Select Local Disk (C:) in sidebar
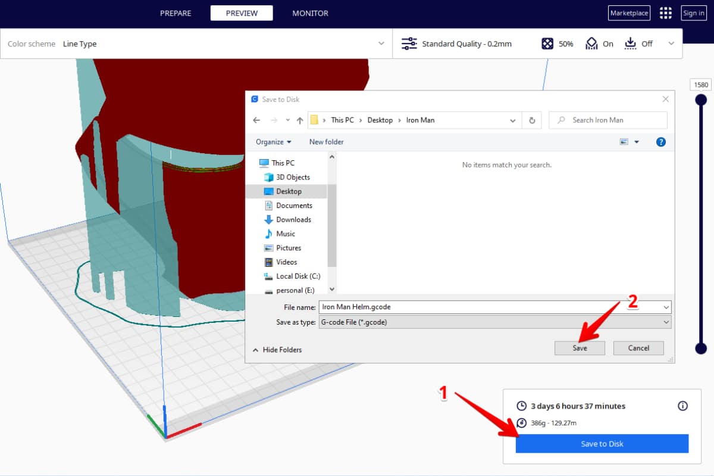The width and height of the screenshot is (714, 476). point(298,276)
